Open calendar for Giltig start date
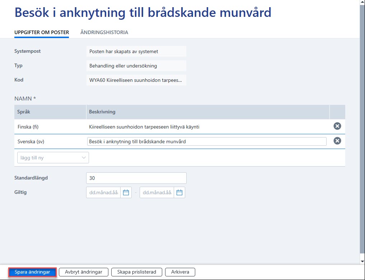Screen dimensions: 365x280 click(x=126, y=192)
